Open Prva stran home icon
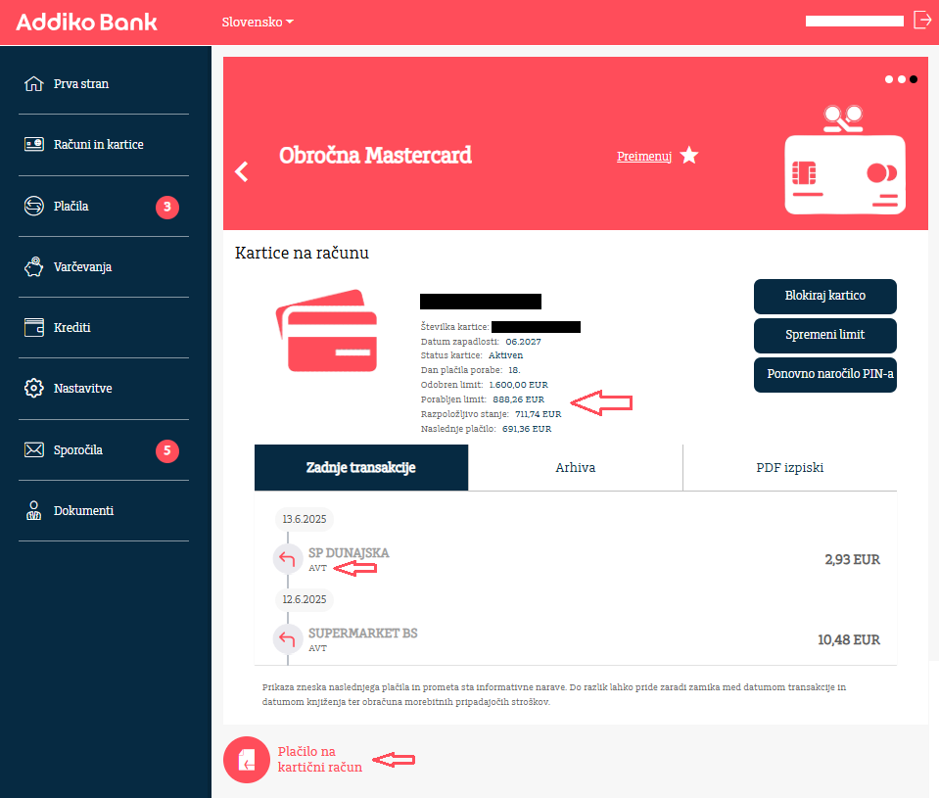The height and width of the screenshot is (798, 939). click(x=33, y=84)
